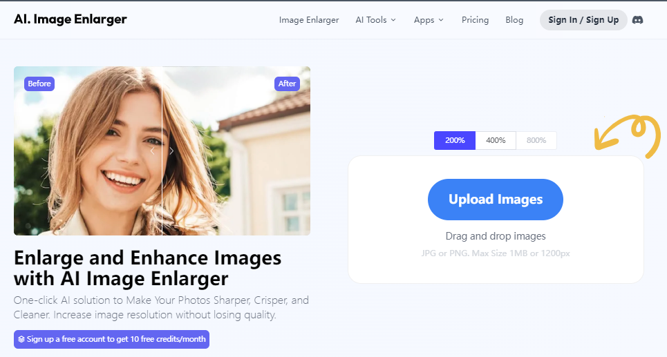Image resolution: width=667 pixels, height=357 pixels.
Task: Click the before/after sample photo
Action: [x=162, y=151]
